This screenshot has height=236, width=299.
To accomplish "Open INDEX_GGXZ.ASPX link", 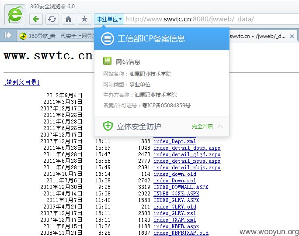I will click(x=176, y=194).
